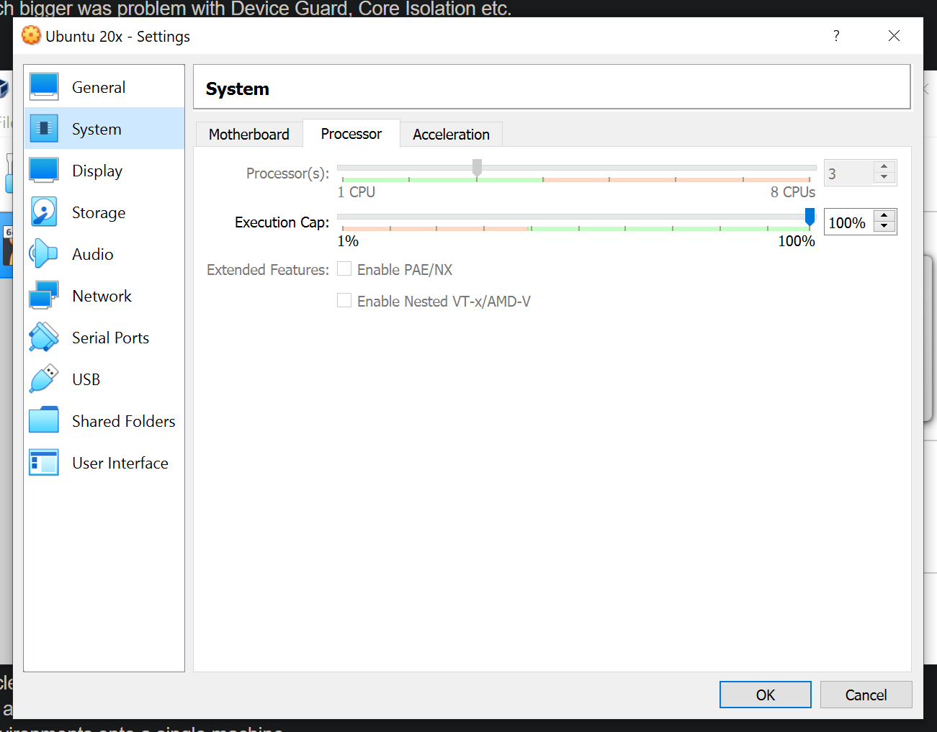The image size is (937, 732).
Task: Click the User Interface layout icon
Action: click(x=44, y=463)
